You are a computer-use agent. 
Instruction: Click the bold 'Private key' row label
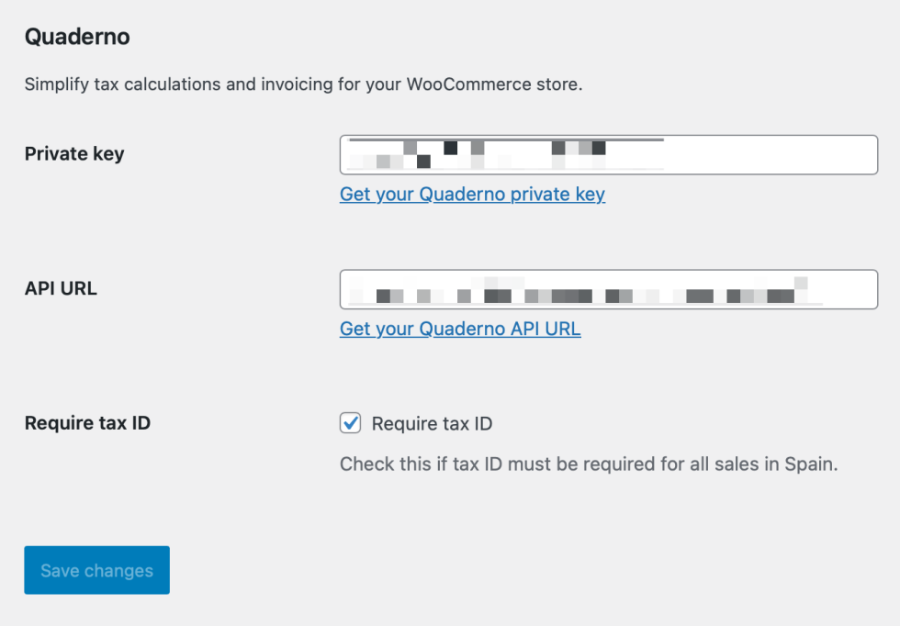tap(74, 154)
